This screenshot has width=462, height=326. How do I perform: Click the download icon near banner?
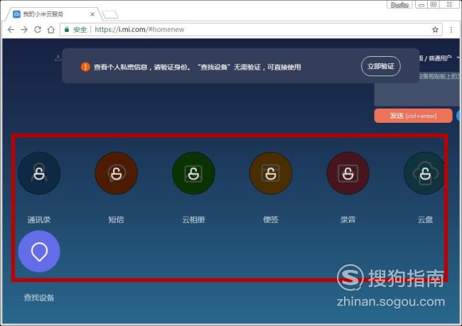(58, 58)
